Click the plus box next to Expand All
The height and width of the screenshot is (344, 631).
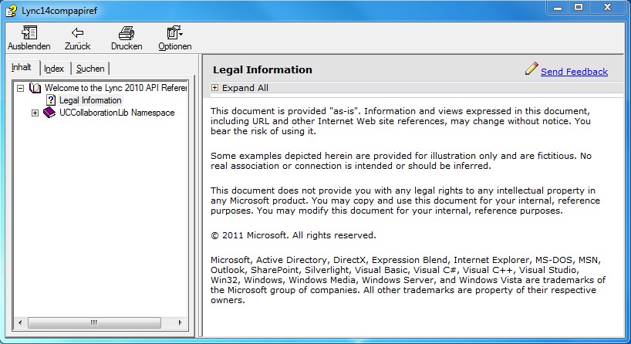coord(215,88)
